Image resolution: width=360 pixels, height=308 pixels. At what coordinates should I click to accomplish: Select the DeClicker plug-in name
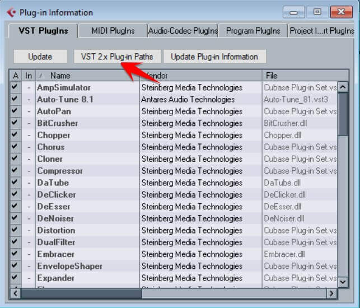57,195
